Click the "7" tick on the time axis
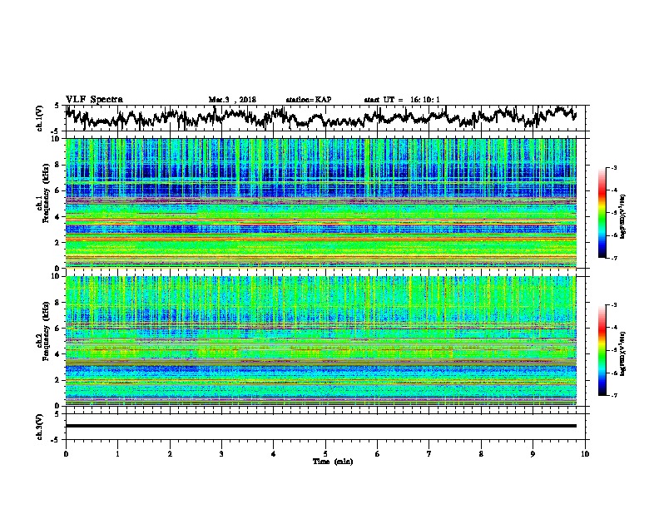The image size is (659, 509). (429, 454)
